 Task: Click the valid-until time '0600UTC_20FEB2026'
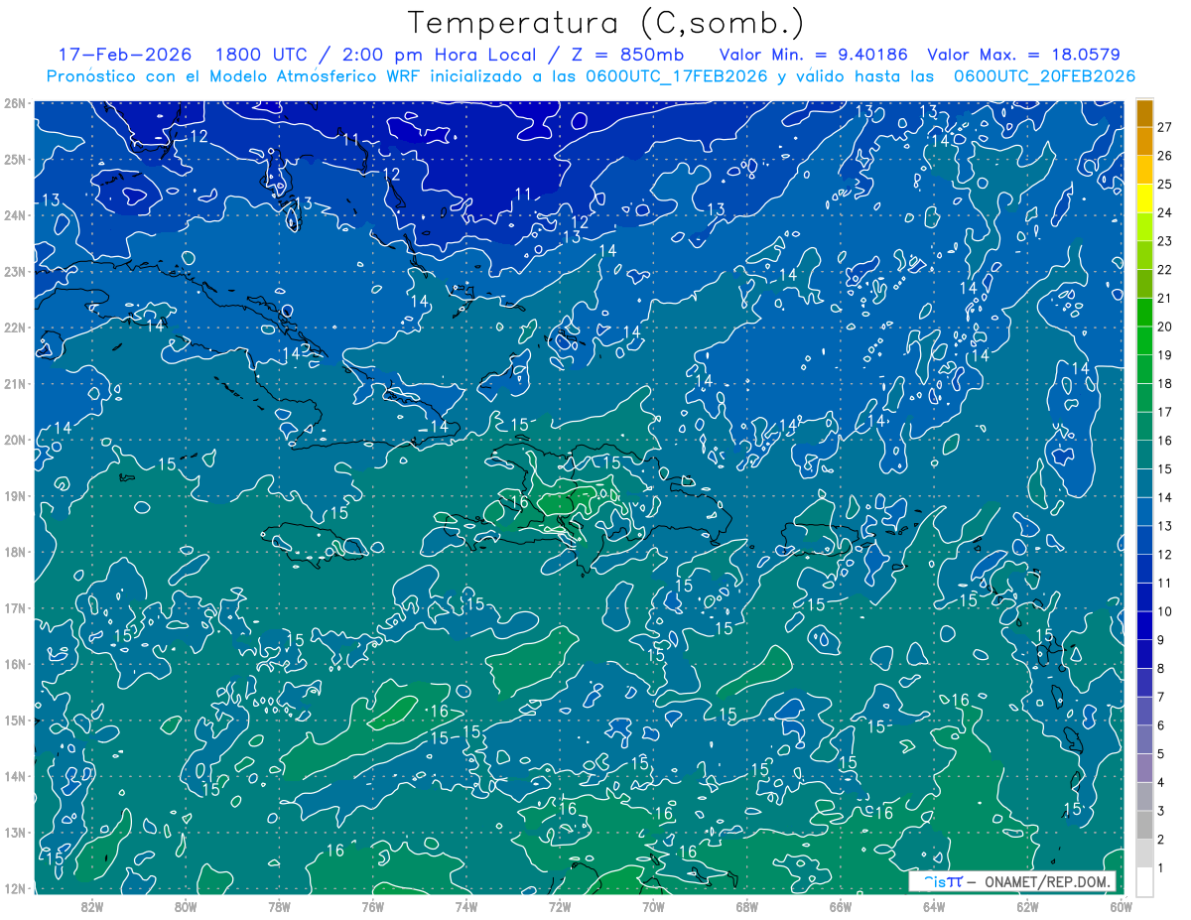(1044, 76)
